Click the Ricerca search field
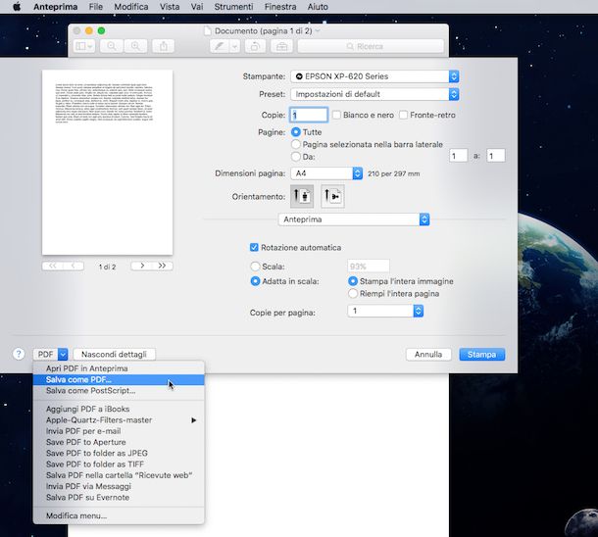The width and height of the screenshot is (598, 537). point(371,46)
